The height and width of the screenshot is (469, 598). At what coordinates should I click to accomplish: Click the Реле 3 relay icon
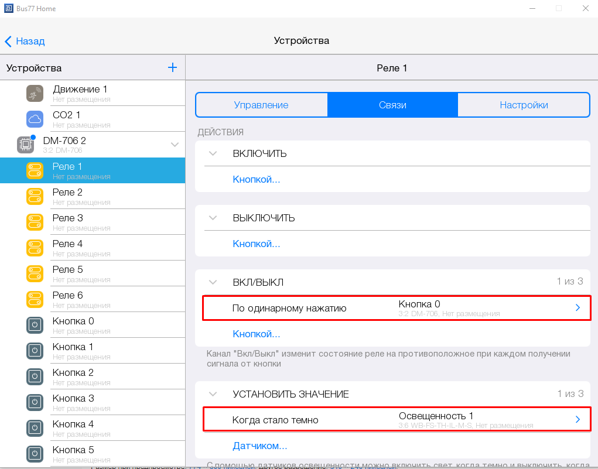click(x=35, y=222)
